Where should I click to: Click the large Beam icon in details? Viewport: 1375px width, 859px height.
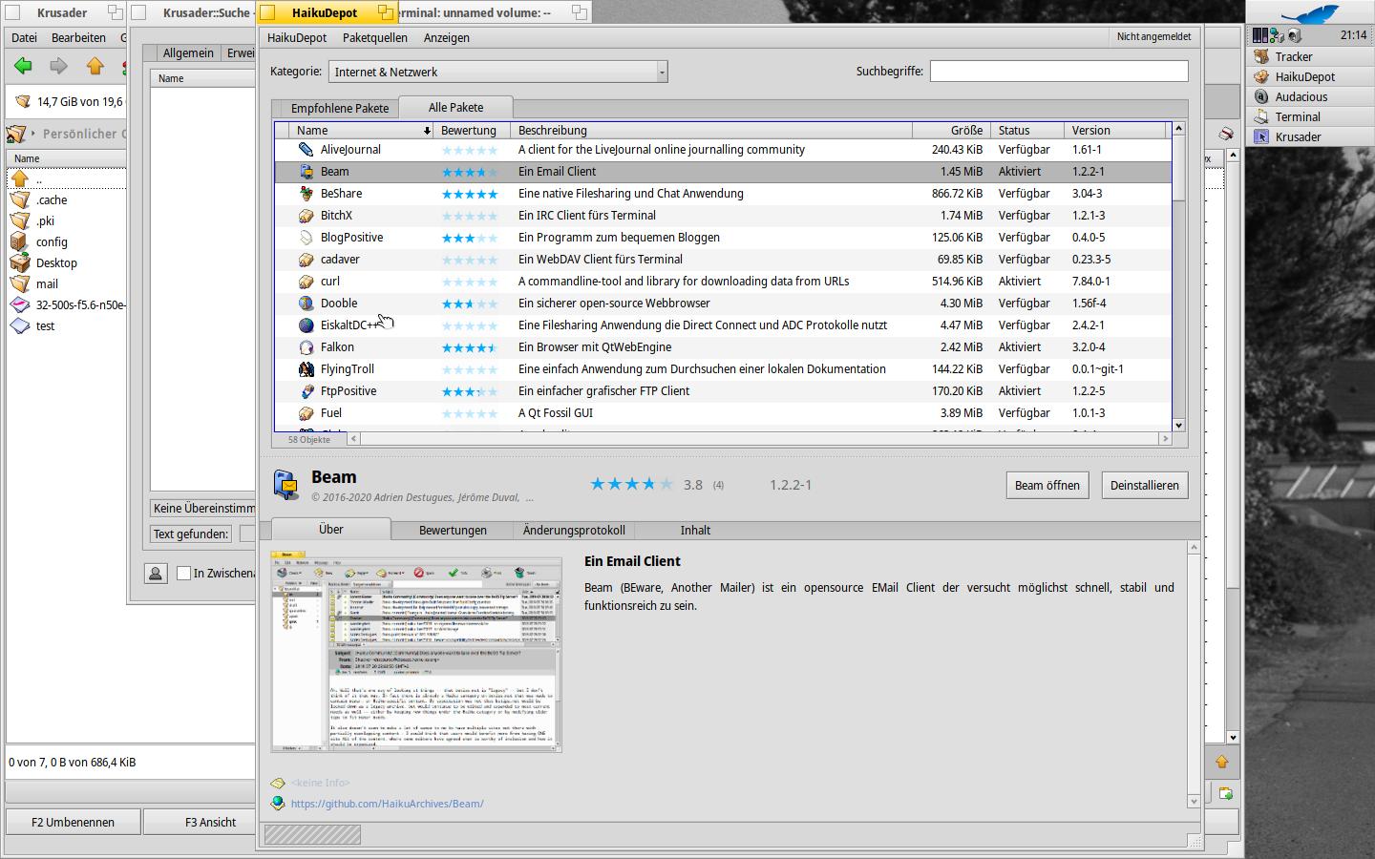286,485
